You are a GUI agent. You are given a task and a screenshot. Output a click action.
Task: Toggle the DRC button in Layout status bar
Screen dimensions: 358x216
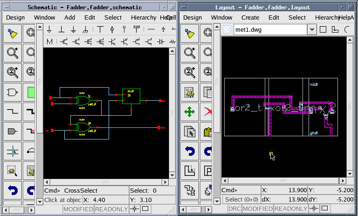click(x=234, y=209)
